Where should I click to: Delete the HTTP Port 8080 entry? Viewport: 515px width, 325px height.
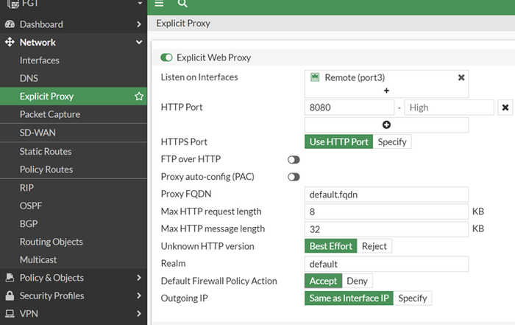[x=505, y=108]
